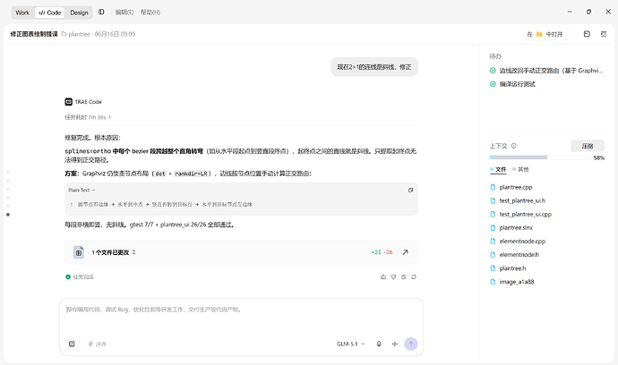The height and width of the screenshot is (365, 618).
Task: Collapse the right sidebar panel icon
Action: pos(604,34)
